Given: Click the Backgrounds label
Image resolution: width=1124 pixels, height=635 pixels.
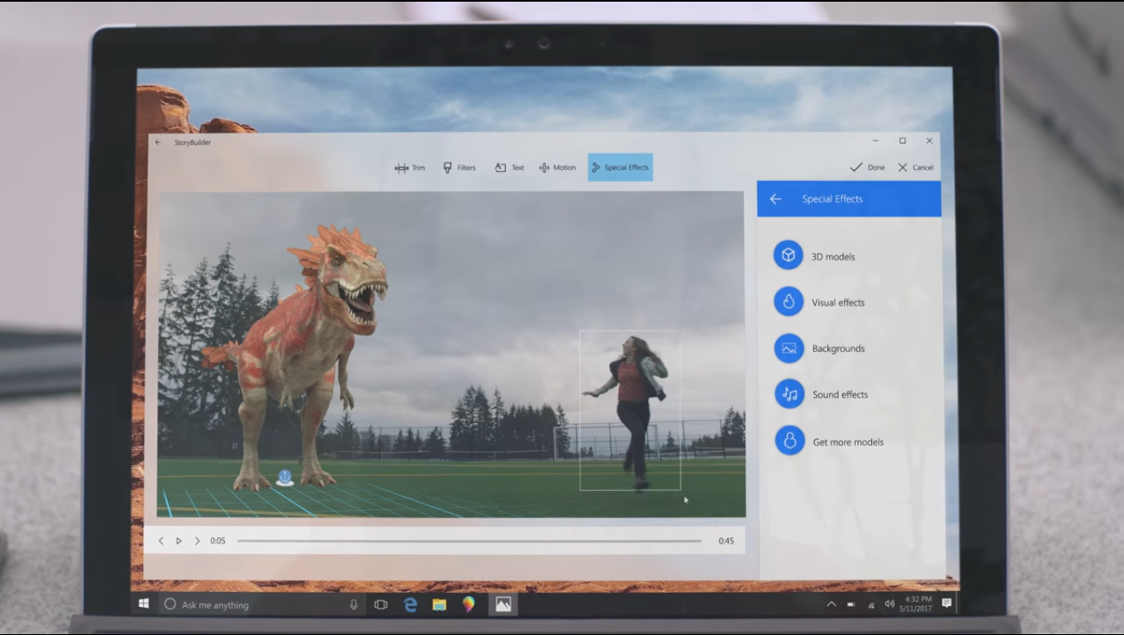Looking at the screenshot, I should tap(838, 349).
